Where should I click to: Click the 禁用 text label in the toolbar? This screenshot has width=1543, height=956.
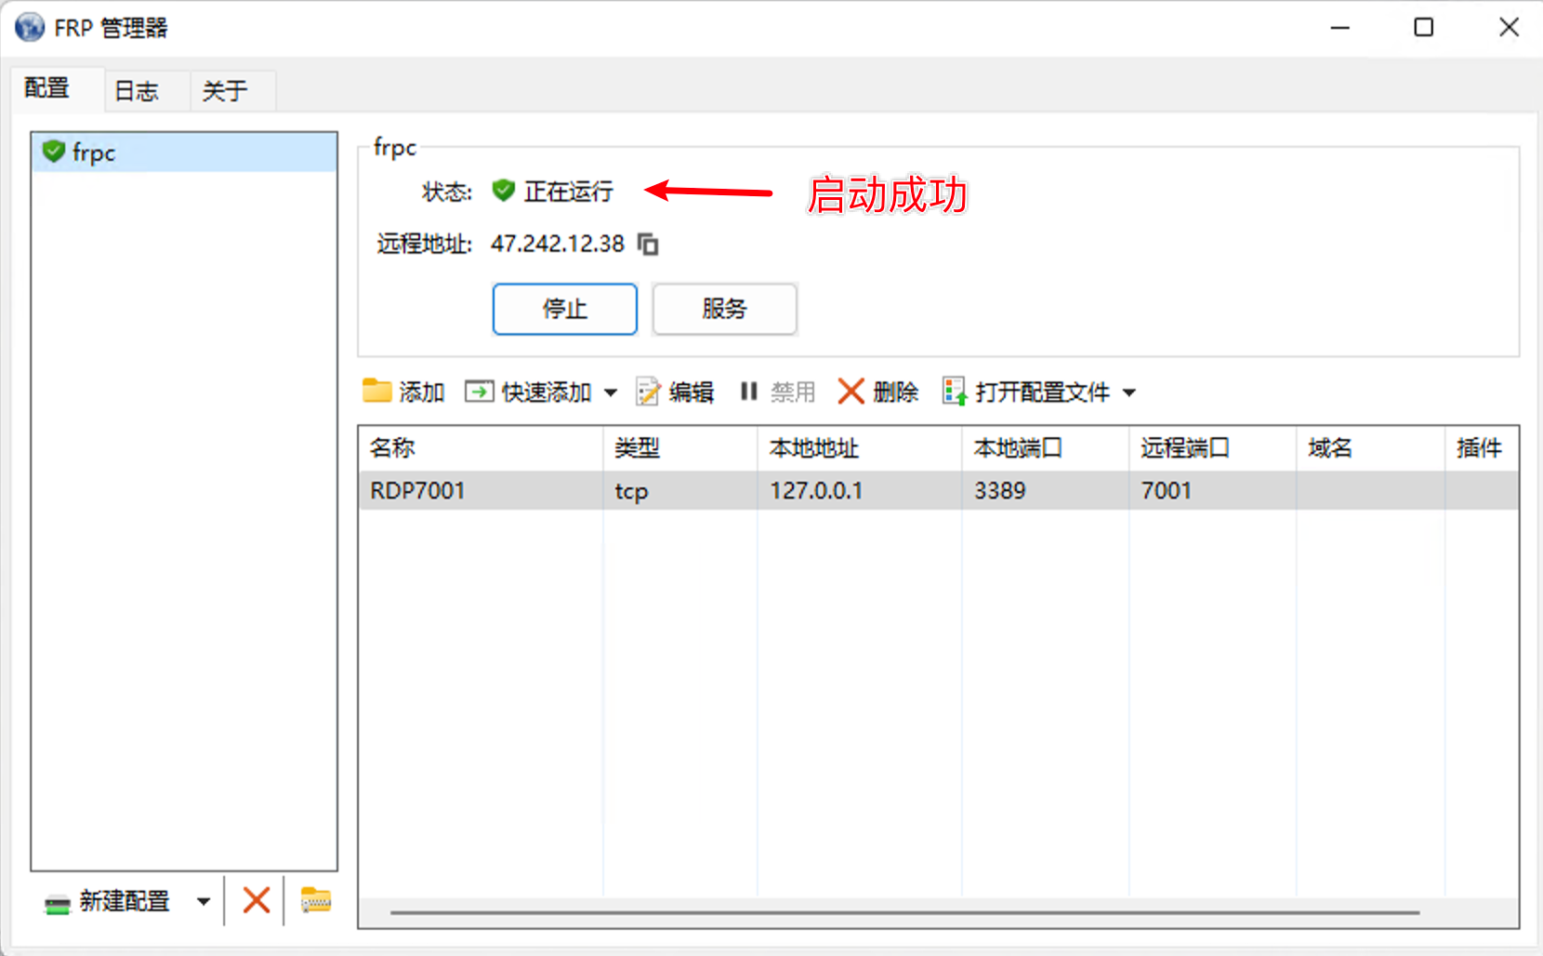point(793,392)
